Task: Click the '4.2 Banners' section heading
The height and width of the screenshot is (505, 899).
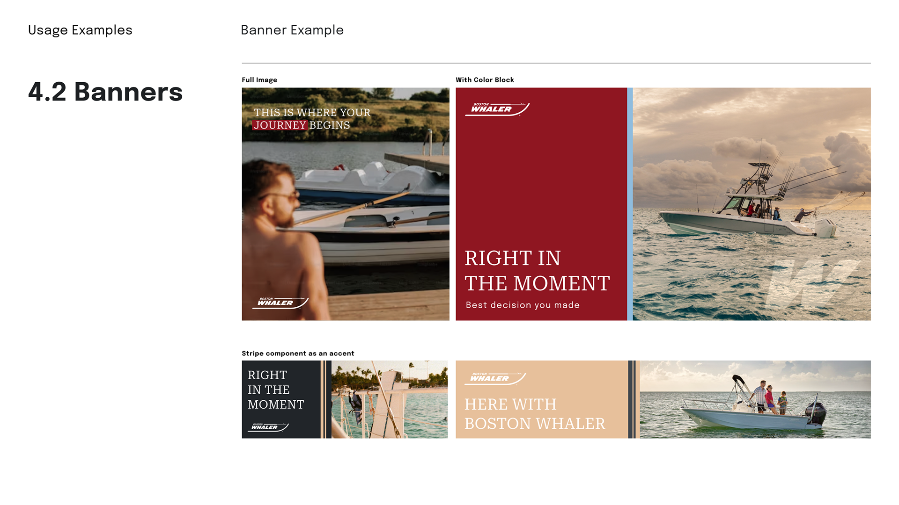Action: (105, 92)
